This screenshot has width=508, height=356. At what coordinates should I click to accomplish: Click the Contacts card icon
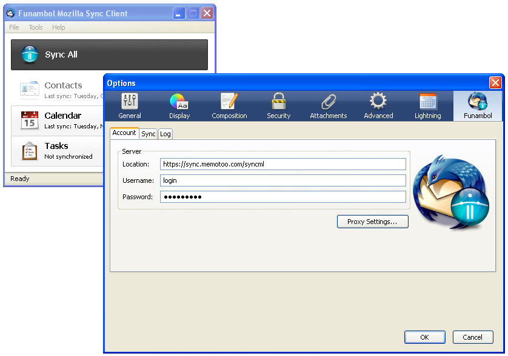pyautogui.click(x=30, y=88)
